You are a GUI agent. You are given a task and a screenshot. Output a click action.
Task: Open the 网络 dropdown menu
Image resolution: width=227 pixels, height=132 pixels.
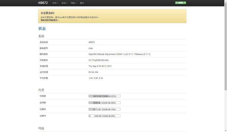click(x=74, y=3)
